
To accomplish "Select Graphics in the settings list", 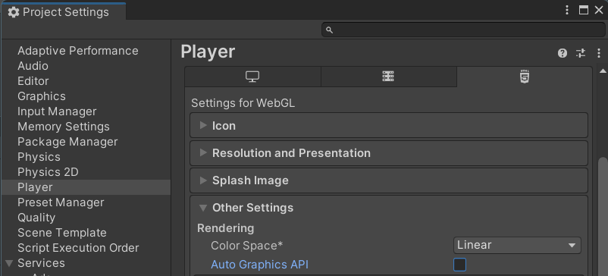I will tap(42, 96).
